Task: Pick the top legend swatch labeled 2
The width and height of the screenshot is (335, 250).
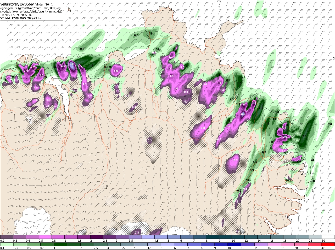Action: click(96, 237)
